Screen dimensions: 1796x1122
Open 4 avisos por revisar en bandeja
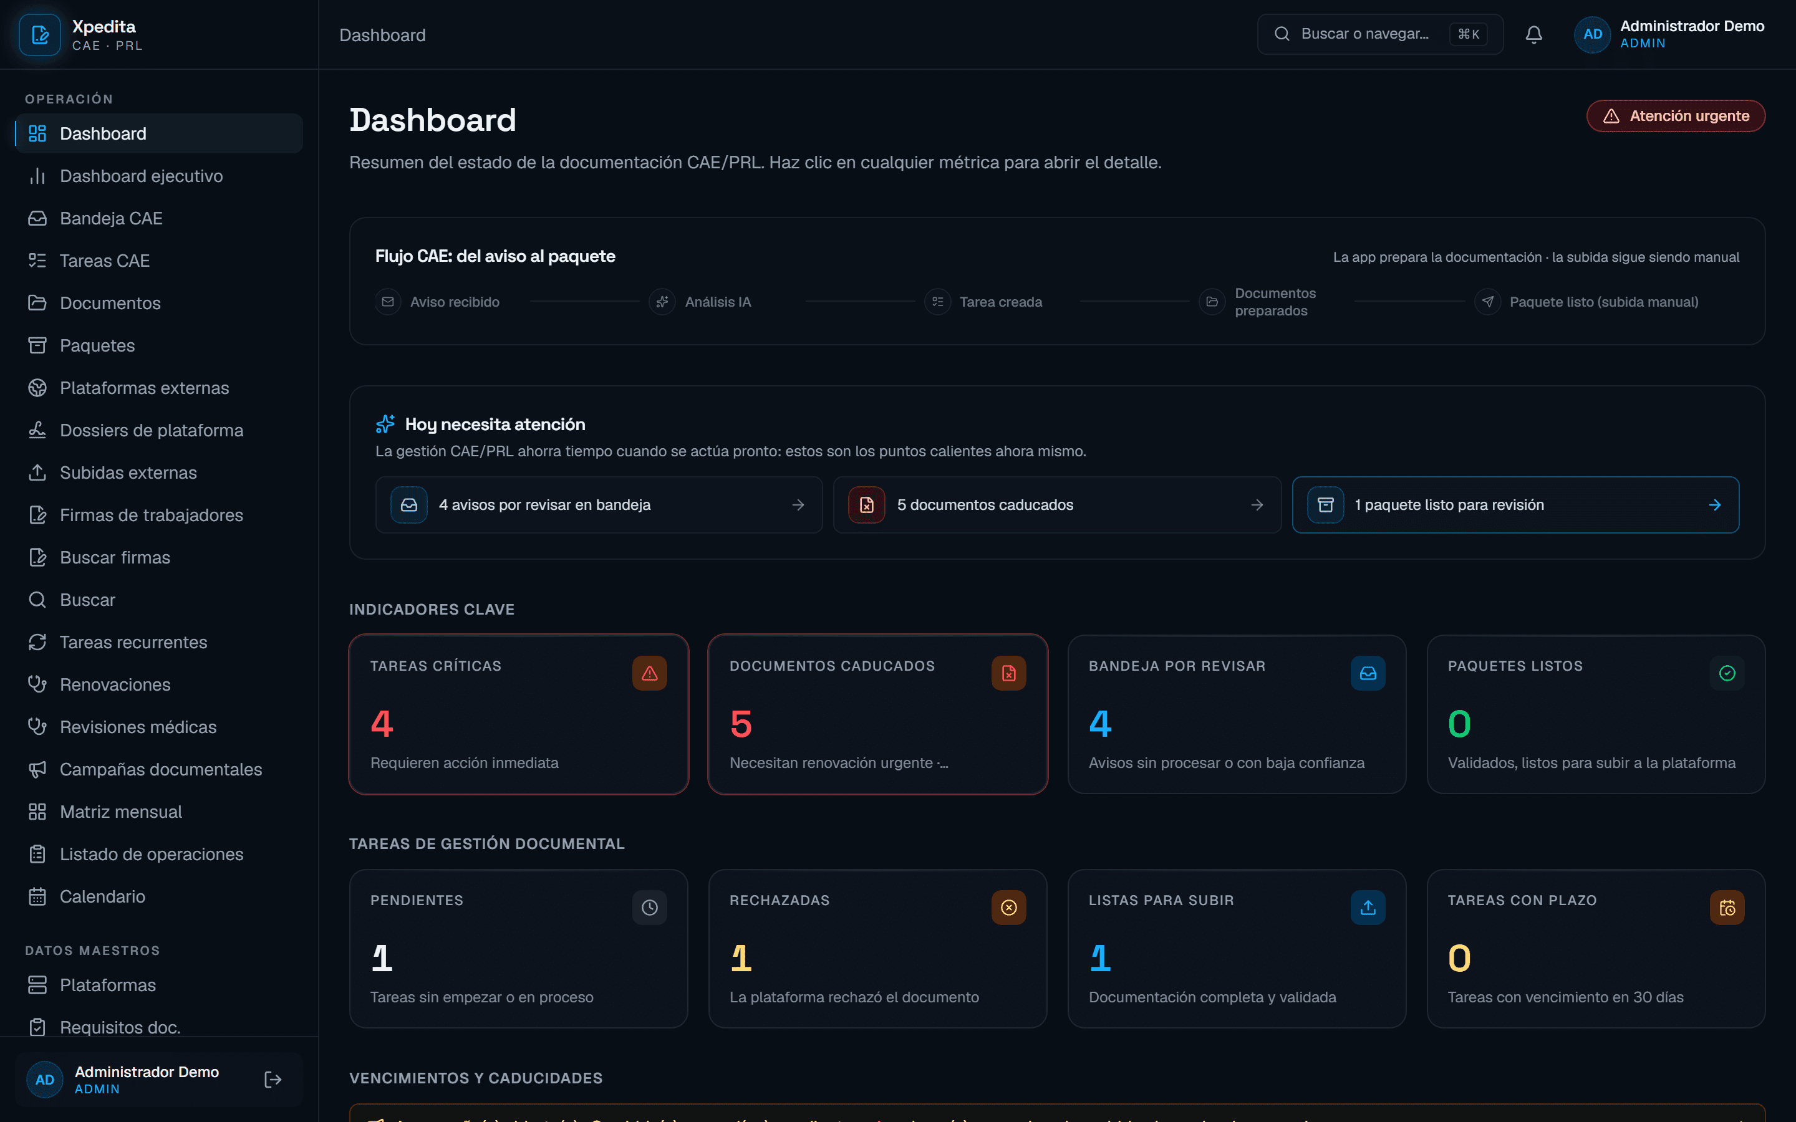click(x=599, y=505)
